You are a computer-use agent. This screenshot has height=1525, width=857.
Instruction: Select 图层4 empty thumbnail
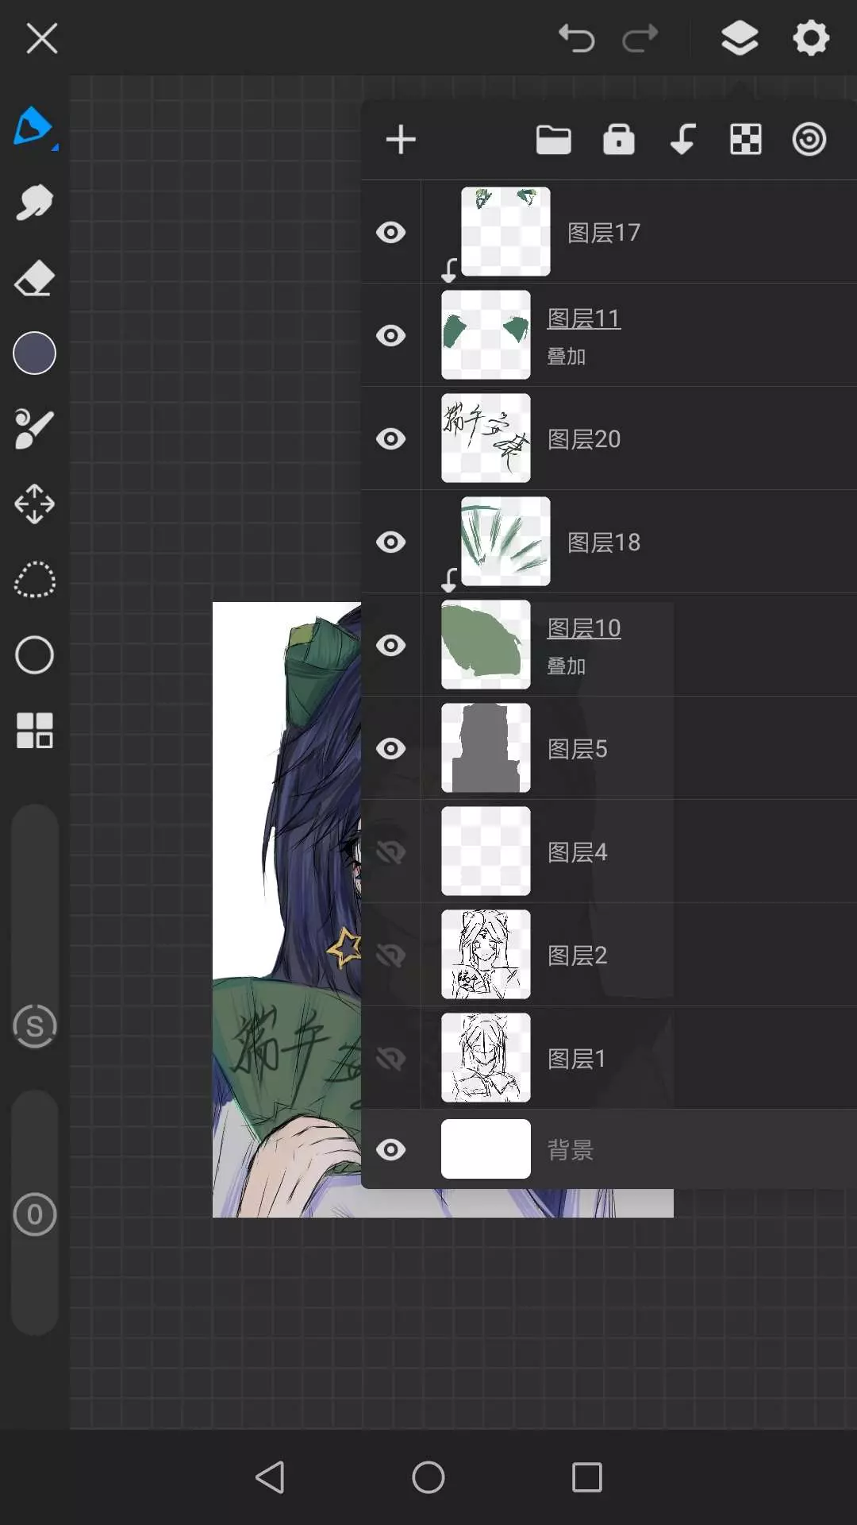(486, 851)
